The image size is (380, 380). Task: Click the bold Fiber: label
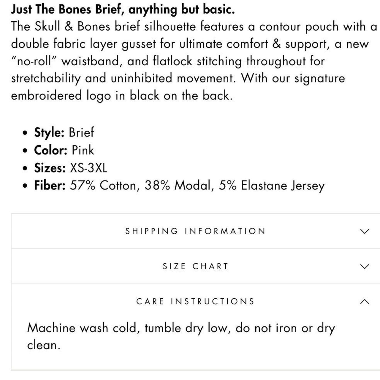(x=50, y=186)
